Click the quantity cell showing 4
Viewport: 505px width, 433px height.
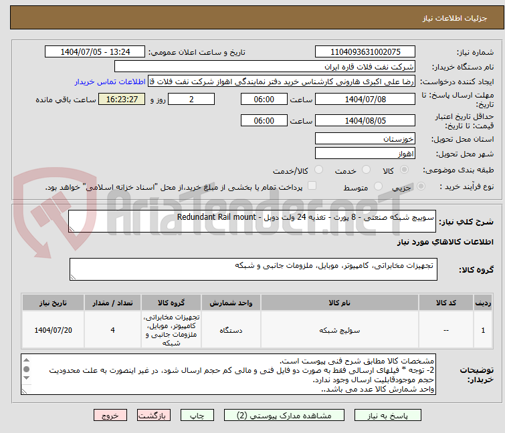click(x=112, y=330)
